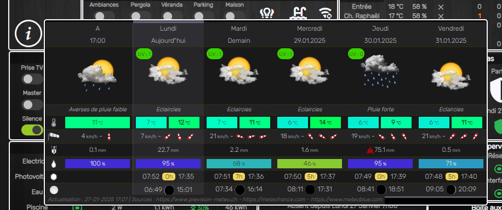Viewport: 502px width, 210px height.
Task: Click the windsock wind row icon
Action: pyautogui.click(x=54, y=137)
